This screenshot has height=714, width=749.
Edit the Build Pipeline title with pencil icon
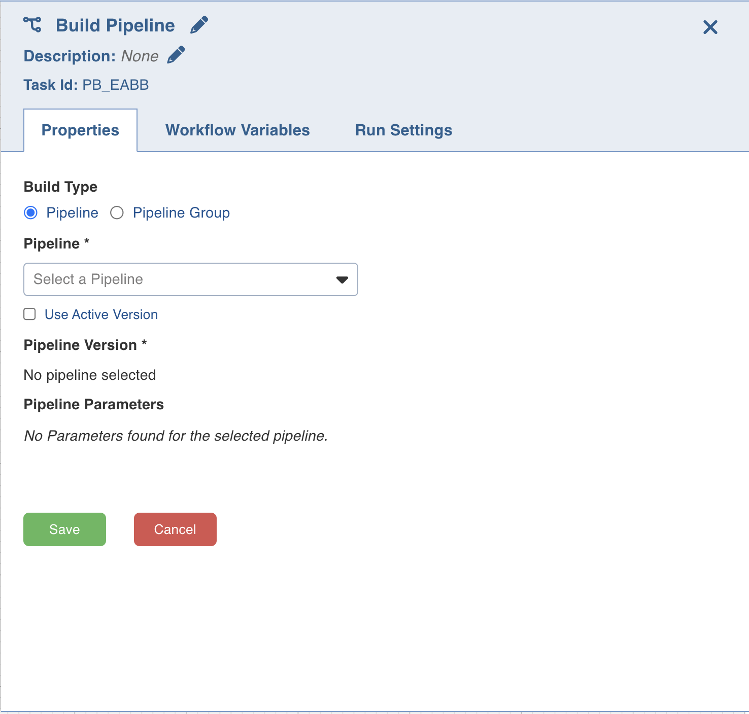click(x=199, y=25)
